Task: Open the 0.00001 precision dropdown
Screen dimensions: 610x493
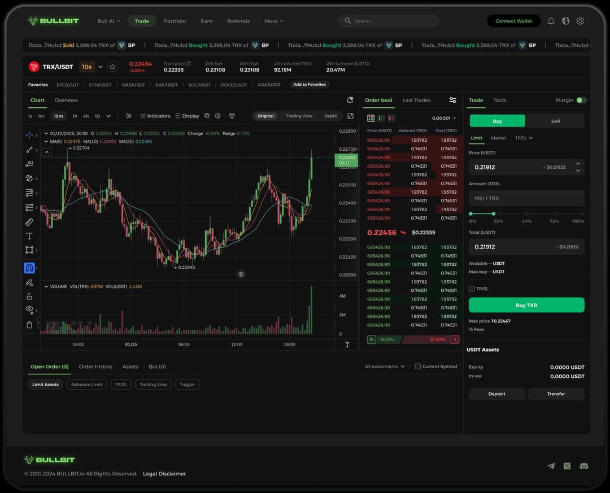Action: coord(444,118)
